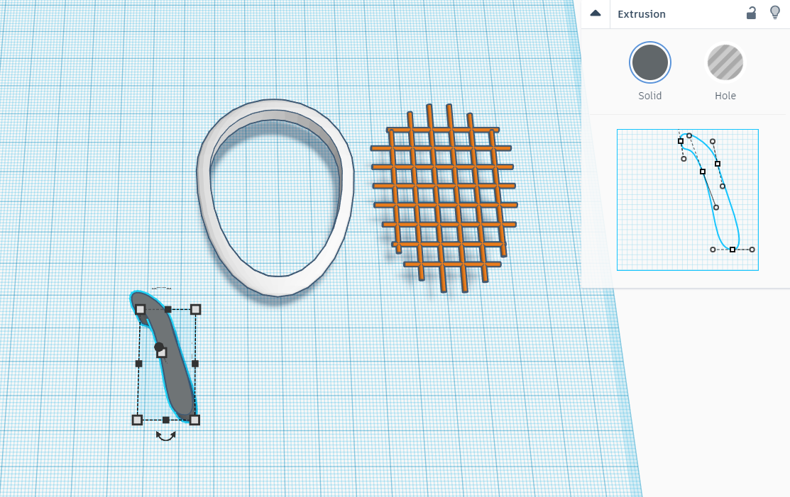Viewport: 790px width, 497px height.
Task: Hide the shape using the lightbulb icon
Action: pos(774,13)
